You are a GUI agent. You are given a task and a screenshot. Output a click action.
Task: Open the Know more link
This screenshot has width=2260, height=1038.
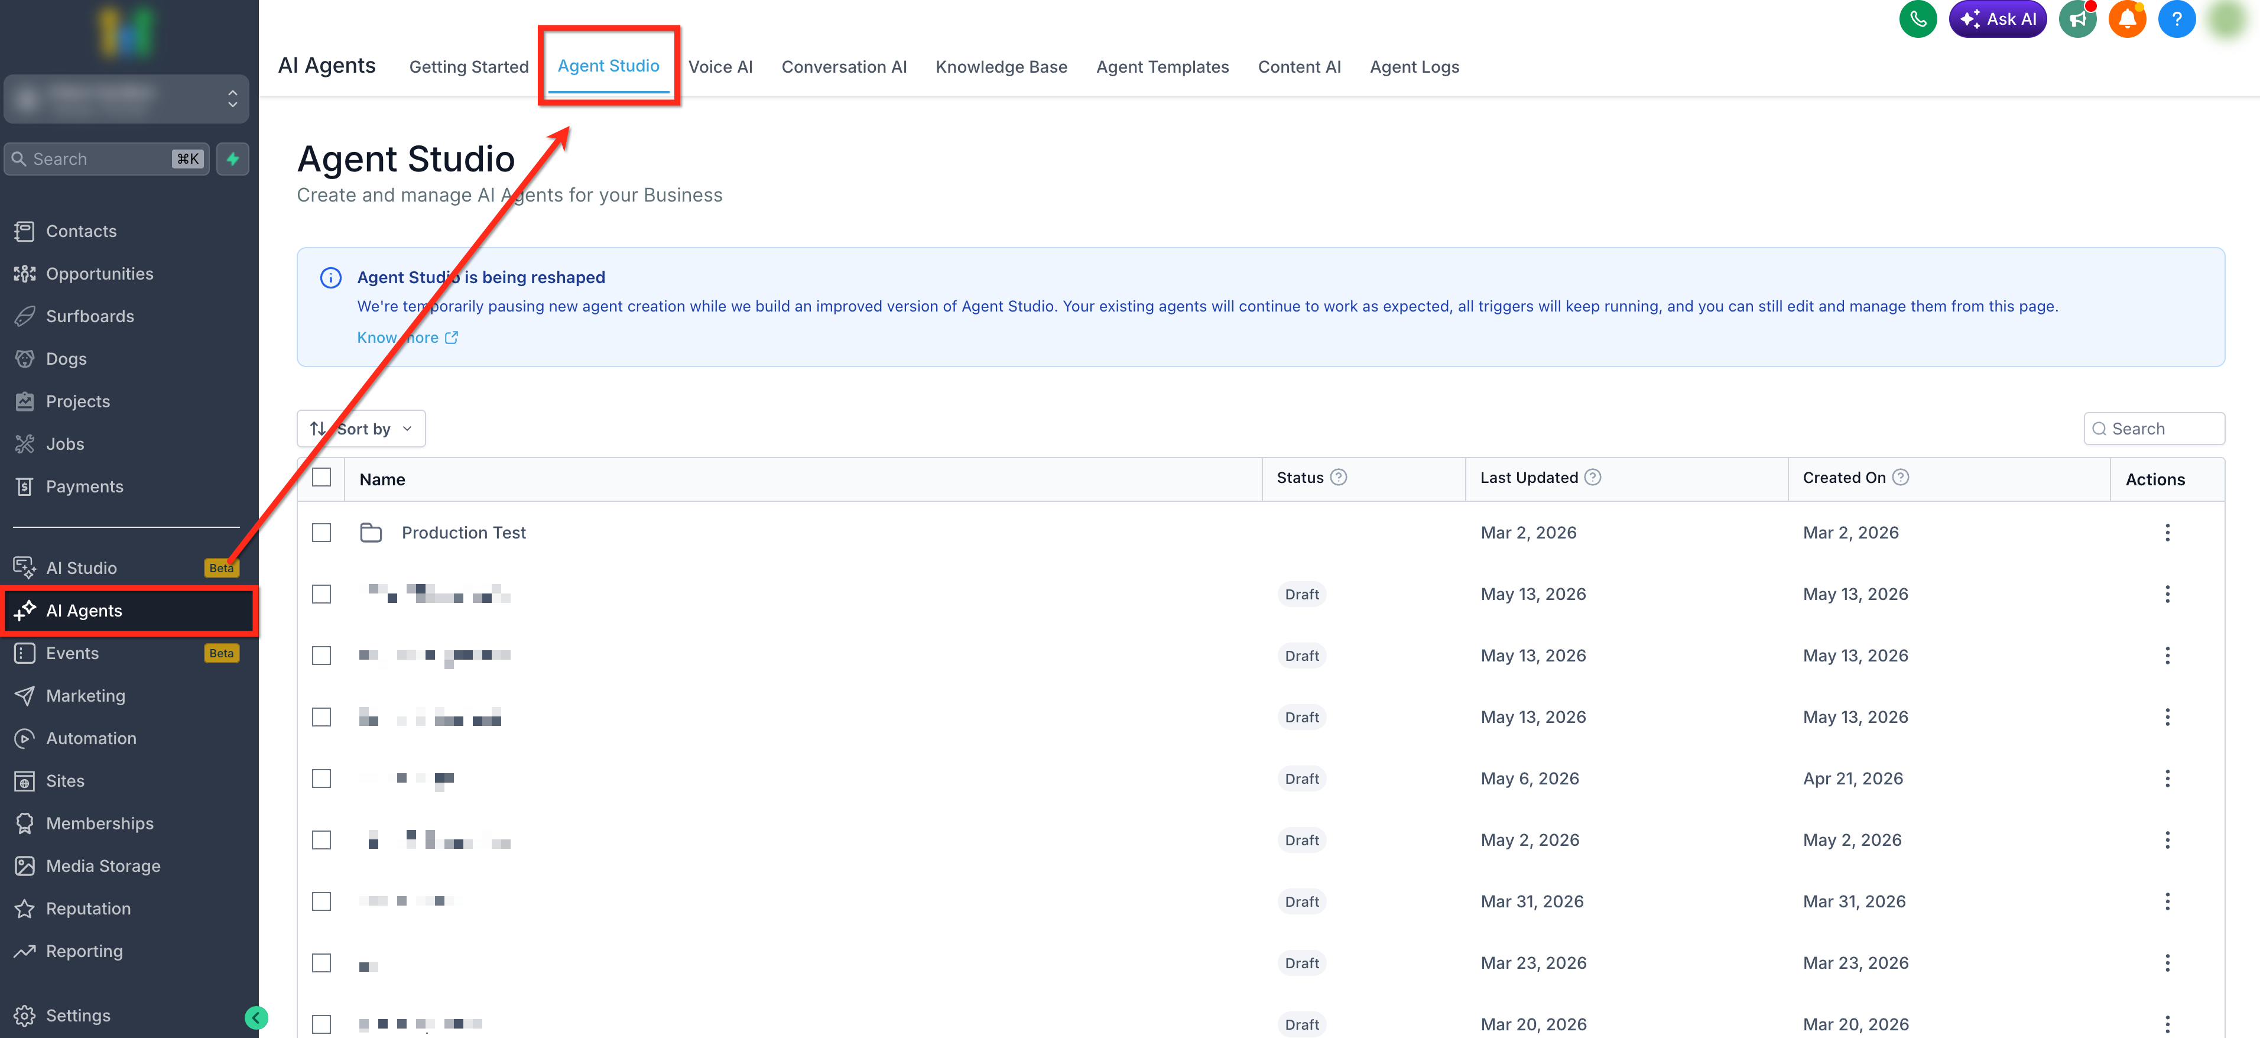(407, 338)
